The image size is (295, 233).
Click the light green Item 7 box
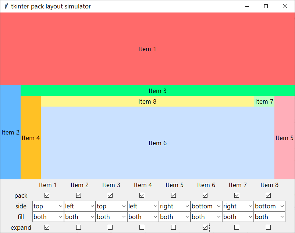pos(264,101)
